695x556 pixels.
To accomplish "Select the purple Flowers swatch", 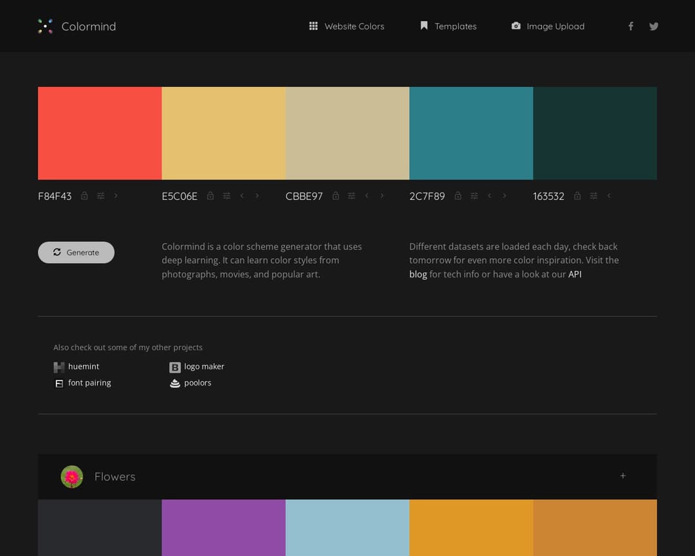I will [x=224, y=528].
